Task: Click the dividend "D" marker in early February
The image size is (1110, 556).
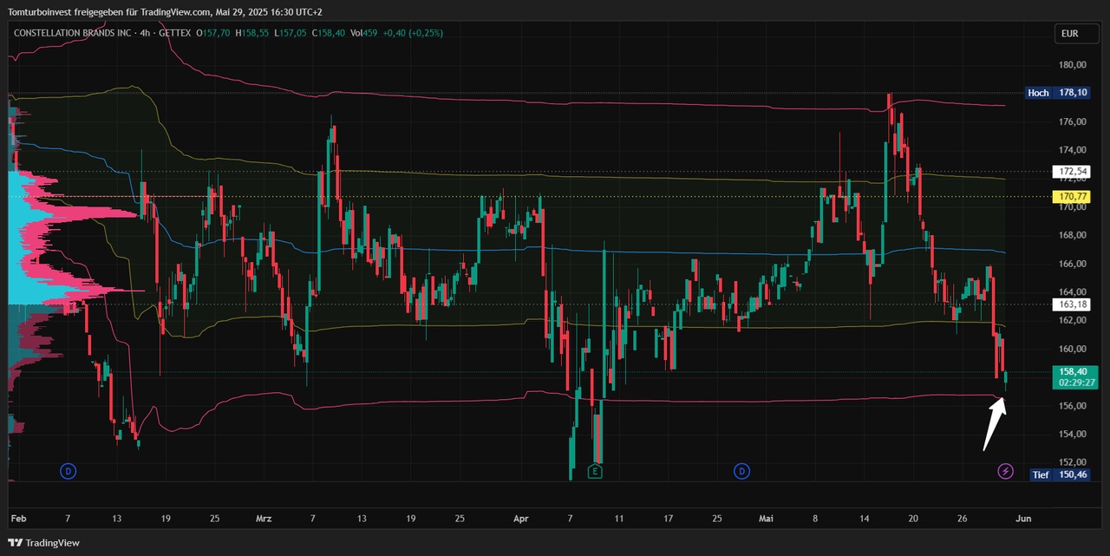Action: click(x=69, y=471)
